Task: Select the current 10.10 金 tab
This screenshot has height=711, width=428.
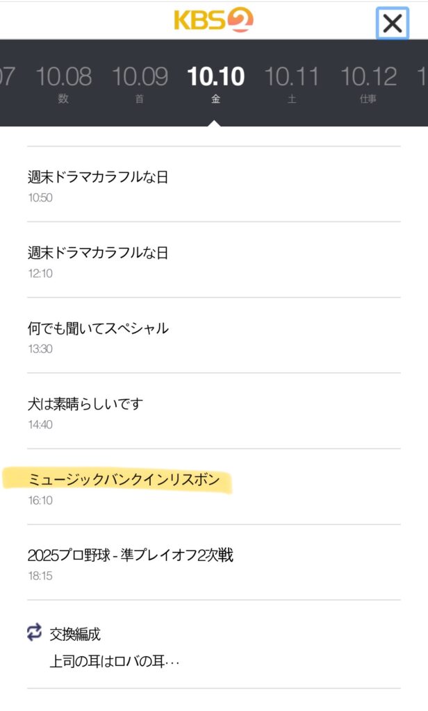Action: (x=215, y=82)
